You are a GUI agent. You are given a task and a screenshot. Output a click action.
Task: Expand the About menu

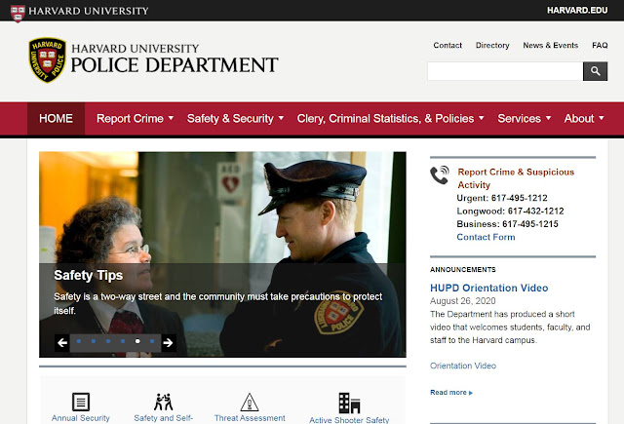pyautogui.click(x=584, y=119)
